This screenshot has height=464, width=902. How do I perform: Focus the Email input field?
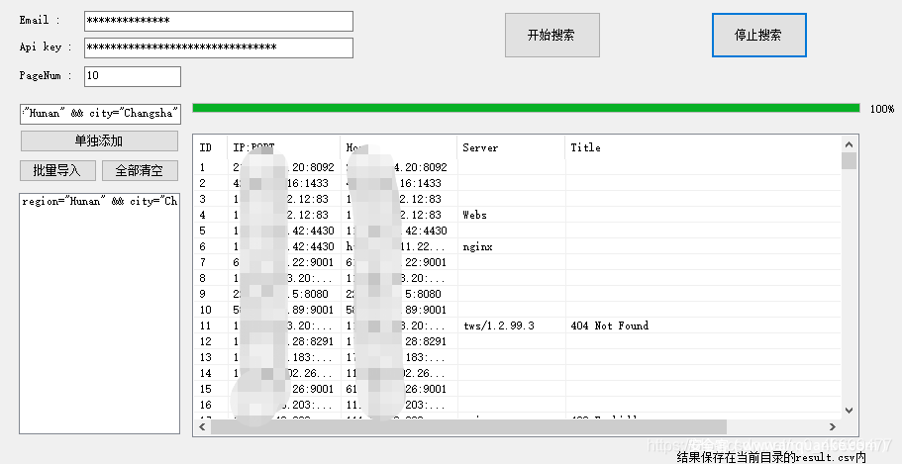(x=218, y=21)
